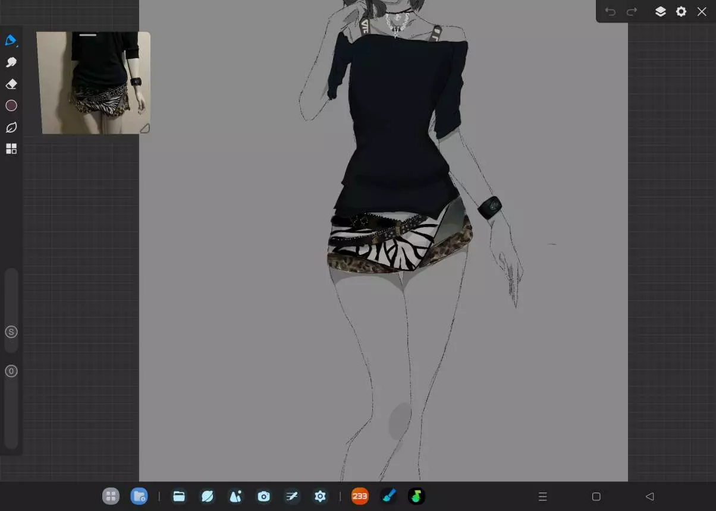Open the current color swatch
The width and height of the screenshot is (716, 511).
(x=11, y=106)
